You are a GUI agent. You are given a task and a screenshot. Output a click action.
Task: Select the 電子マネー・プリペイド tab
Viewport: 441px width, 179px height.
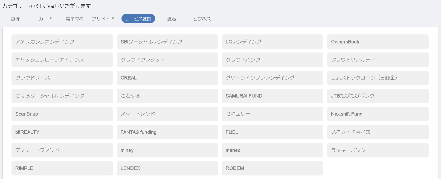(90, 19)
